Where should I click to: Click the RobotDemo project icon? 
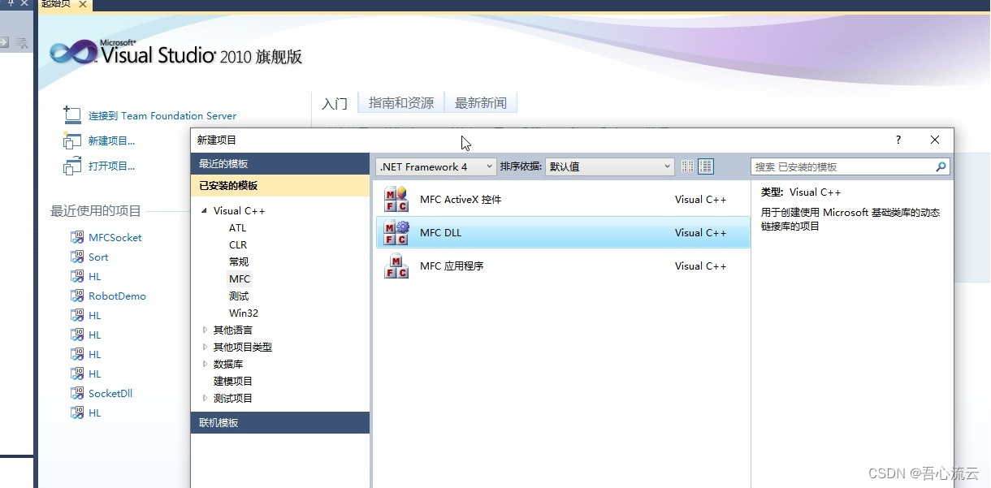(77, 296)
